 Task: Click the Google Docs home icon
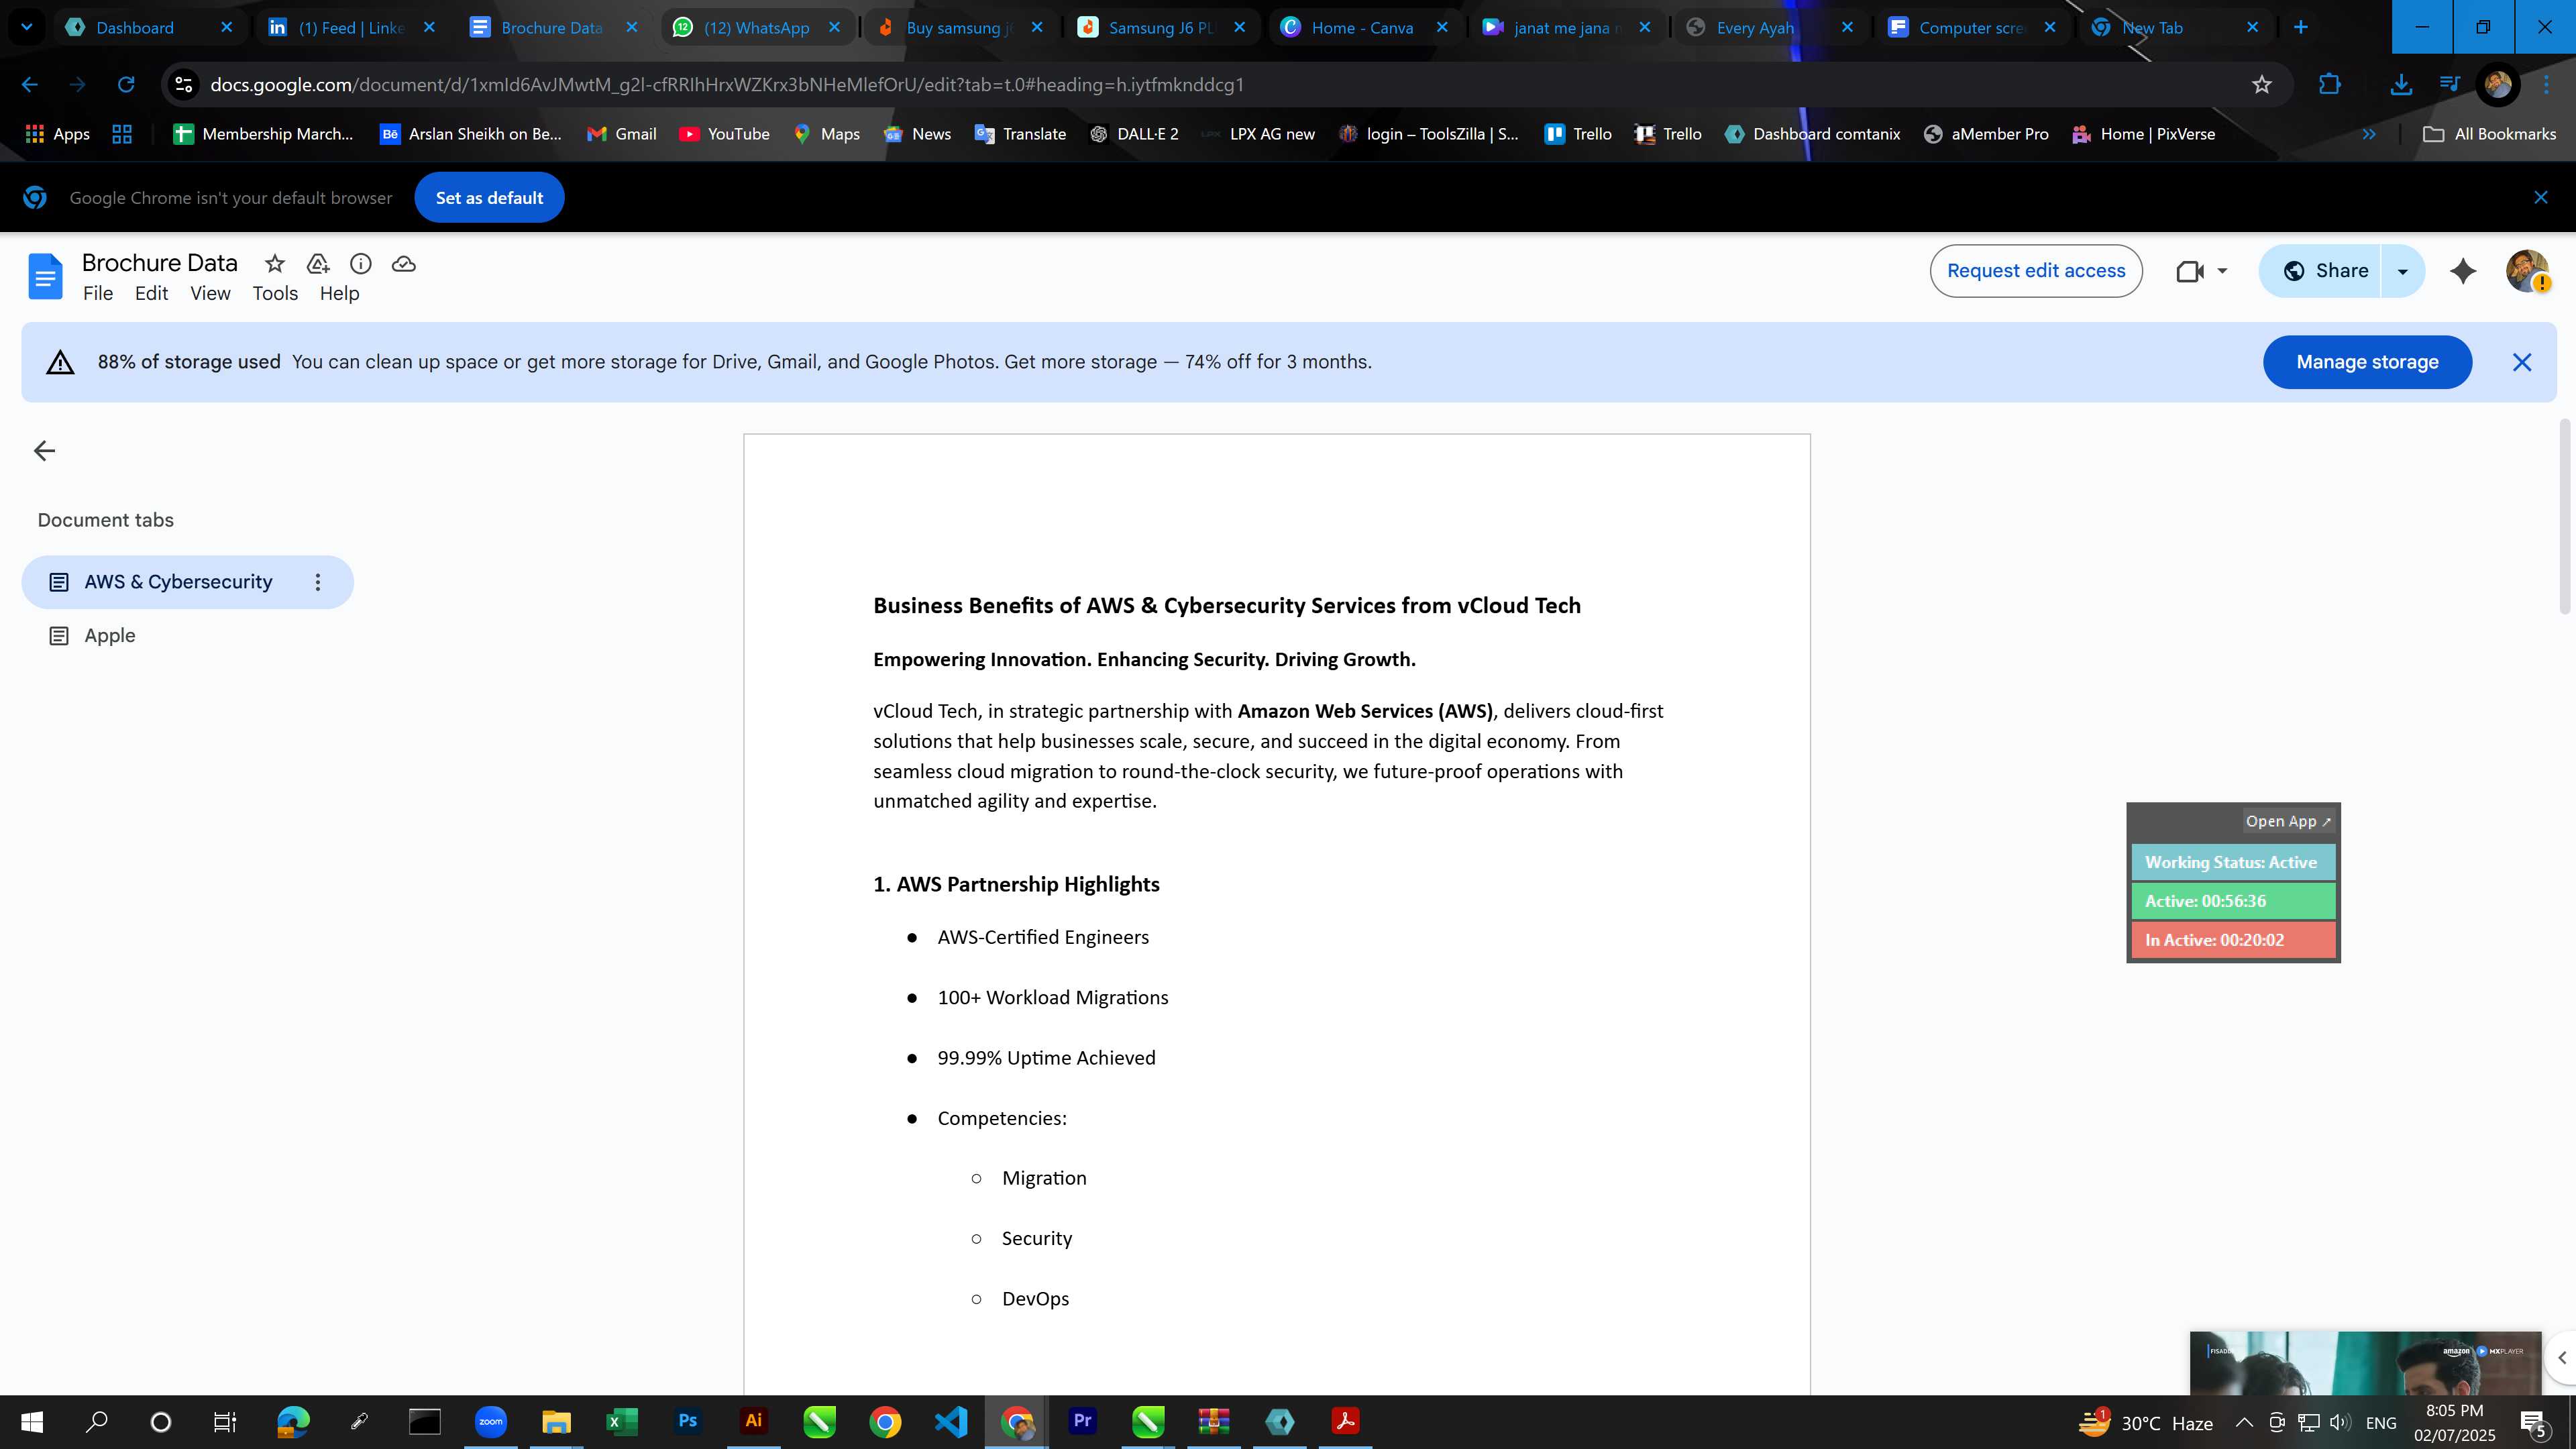45,276
